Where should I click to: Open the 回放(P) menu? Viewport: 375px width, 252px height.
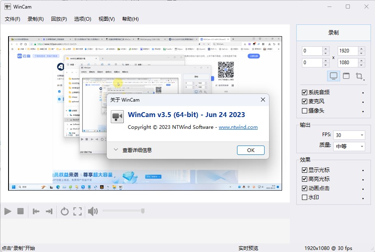(58, 19)
